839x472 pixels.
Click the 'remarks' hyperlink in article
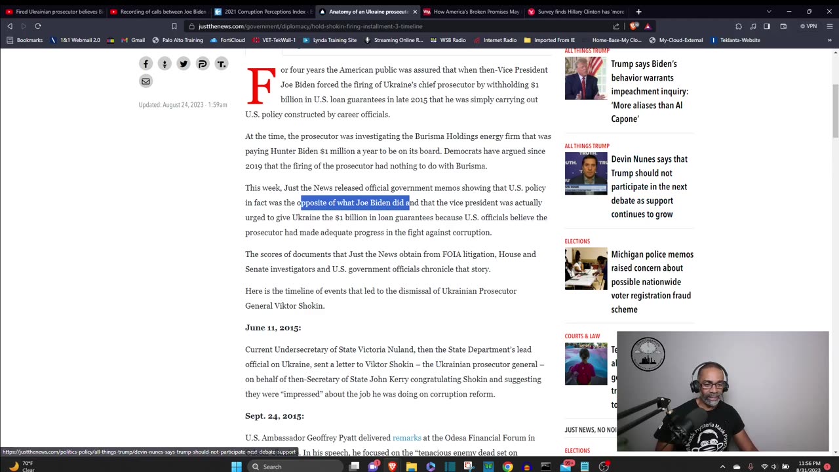[x=406, y=438]
